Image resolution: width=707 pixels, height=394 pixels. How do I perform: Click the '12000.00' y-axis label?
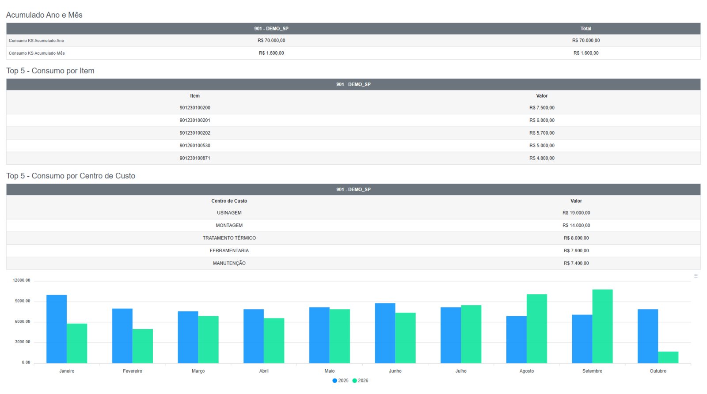click(22, 280)
